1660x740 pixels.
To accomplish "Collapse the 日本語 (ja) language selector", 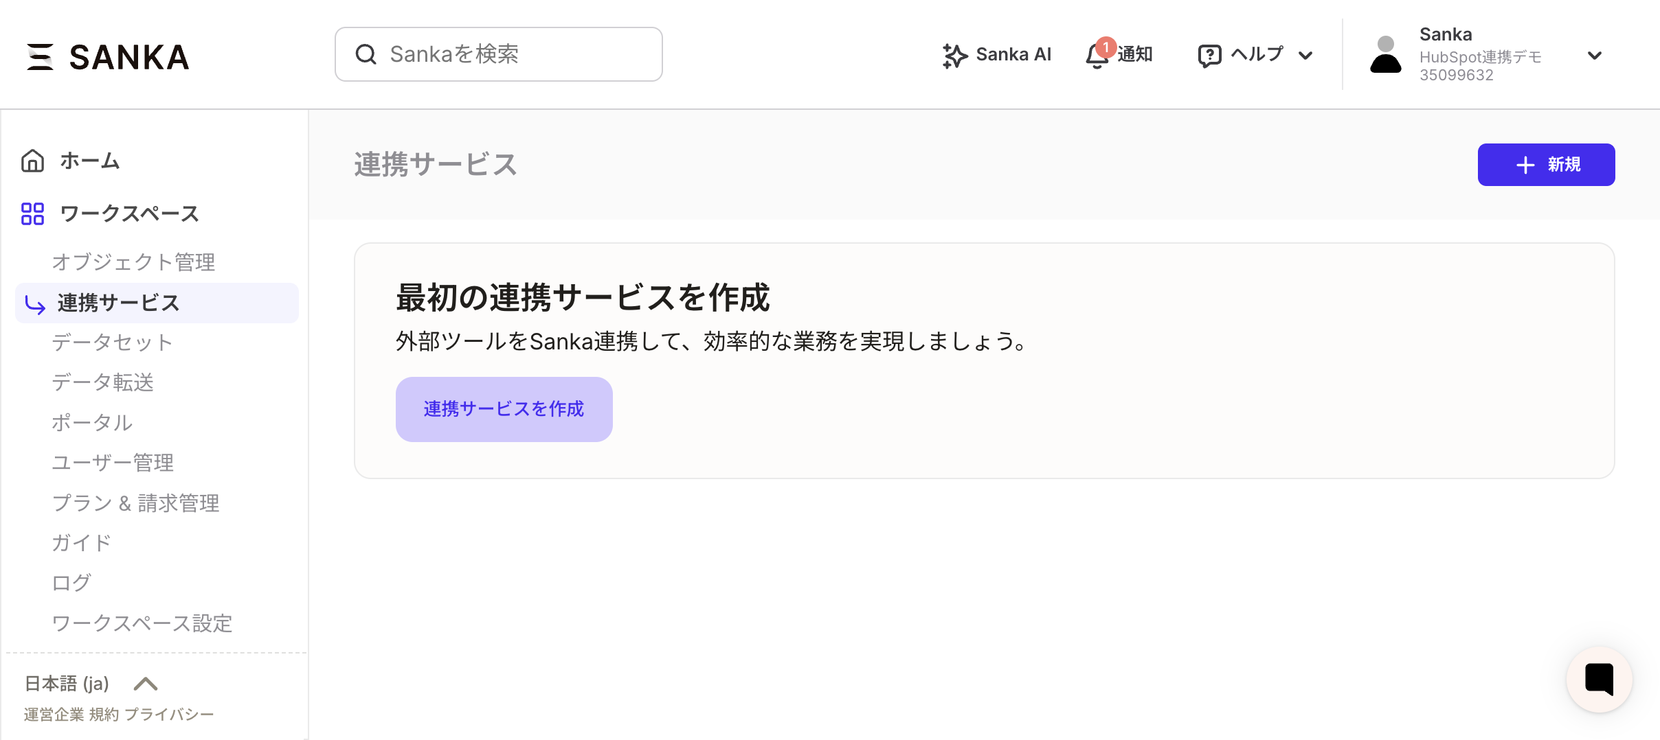I will click(x=145, y=683).
